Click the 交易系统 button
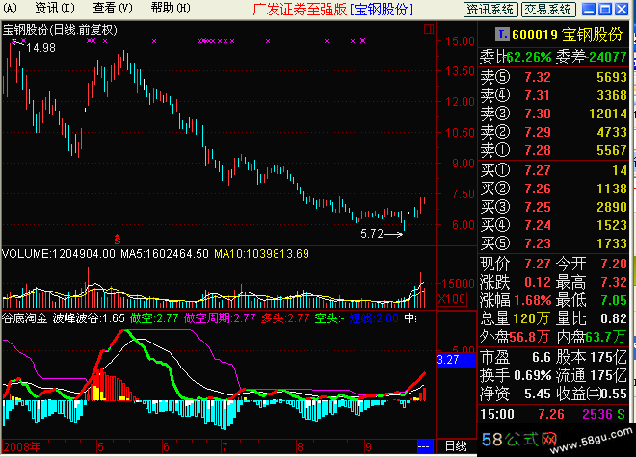The width and height of the screenshot is (636, 457). [x=548, y=10]
